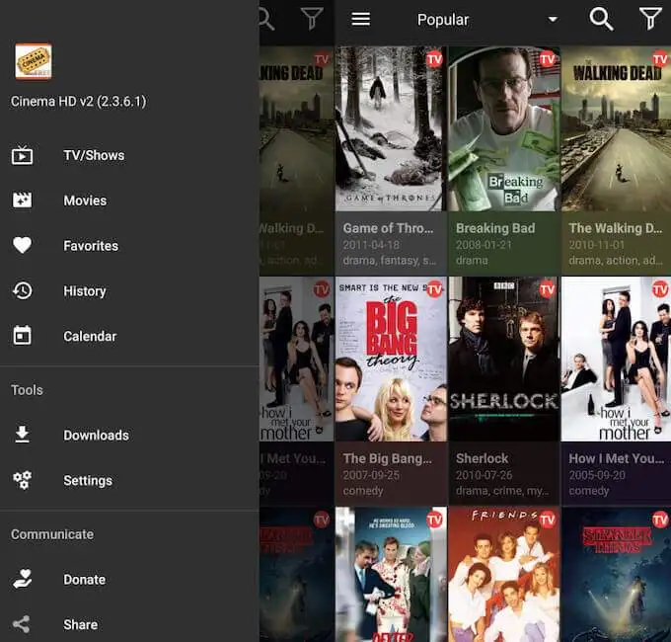Screen dimensions: 671x642
Task: Open the Friends poster
Action: point(503,574)
